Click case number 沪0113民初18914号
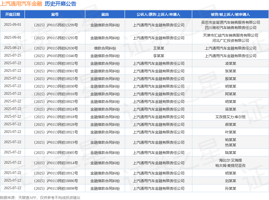The width and height of the screenshot is (269, 200). tap(56, 163)
